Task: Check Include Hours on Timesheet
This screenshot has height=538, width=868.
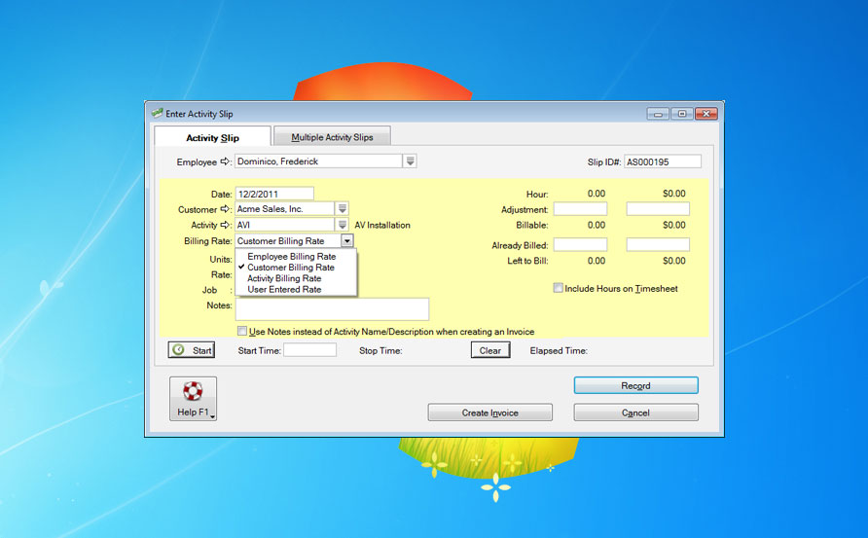Action: point(558,288)
